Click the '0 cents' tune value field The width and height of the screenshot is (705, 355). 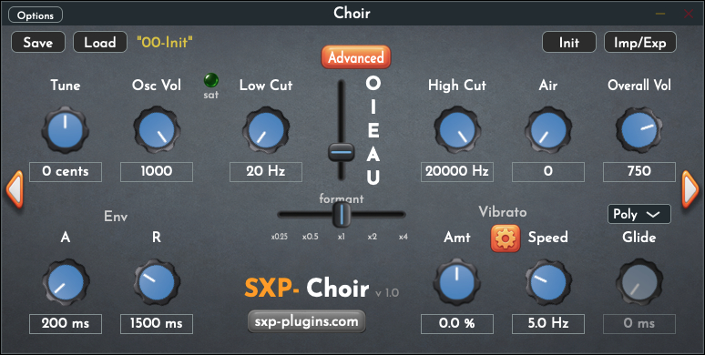point(66,172)
